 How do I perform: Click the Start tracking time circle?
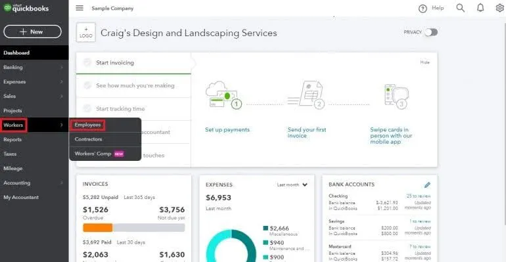pyautogui.click(x=87, y=108)
